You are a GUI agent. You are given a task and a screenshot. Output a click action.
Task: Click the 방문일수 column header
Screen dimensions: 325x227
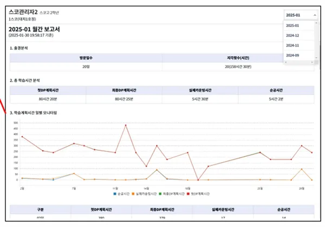coord(86,58)
